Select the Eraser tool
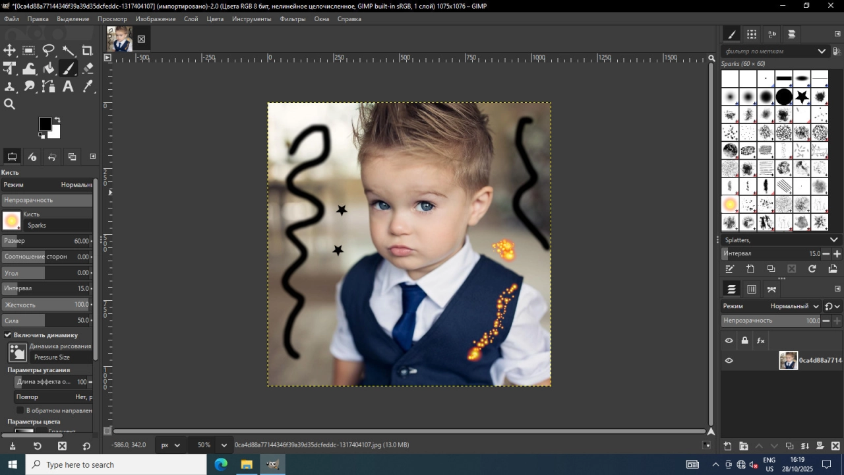844x475 pixels. [x=87, y=68]
